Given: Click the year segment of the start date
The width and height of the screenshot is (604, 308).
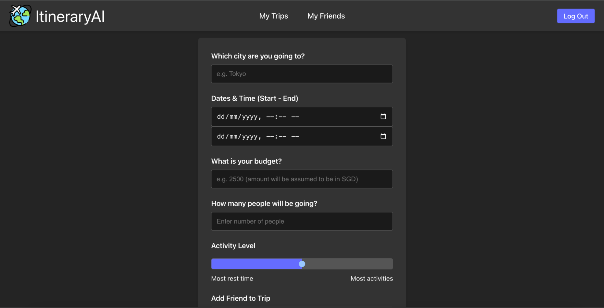Looking at the screenshot, I should point(250,116).
